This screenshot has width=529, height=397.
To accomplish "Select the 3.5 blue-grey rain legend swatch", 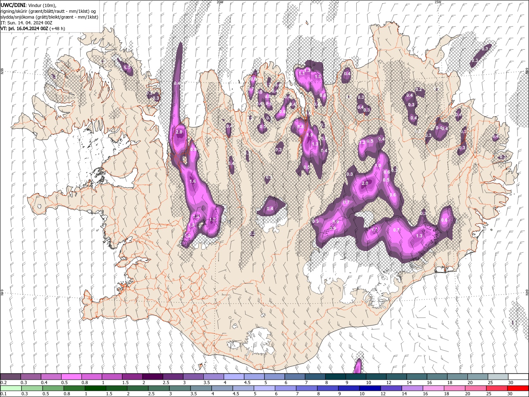I will [201, 388].
